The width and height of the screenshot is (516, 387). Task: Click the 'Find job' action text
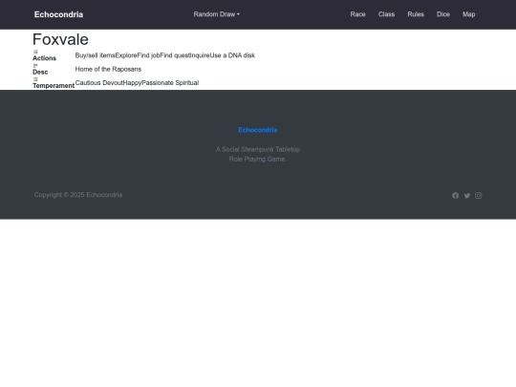pos(148,55)
